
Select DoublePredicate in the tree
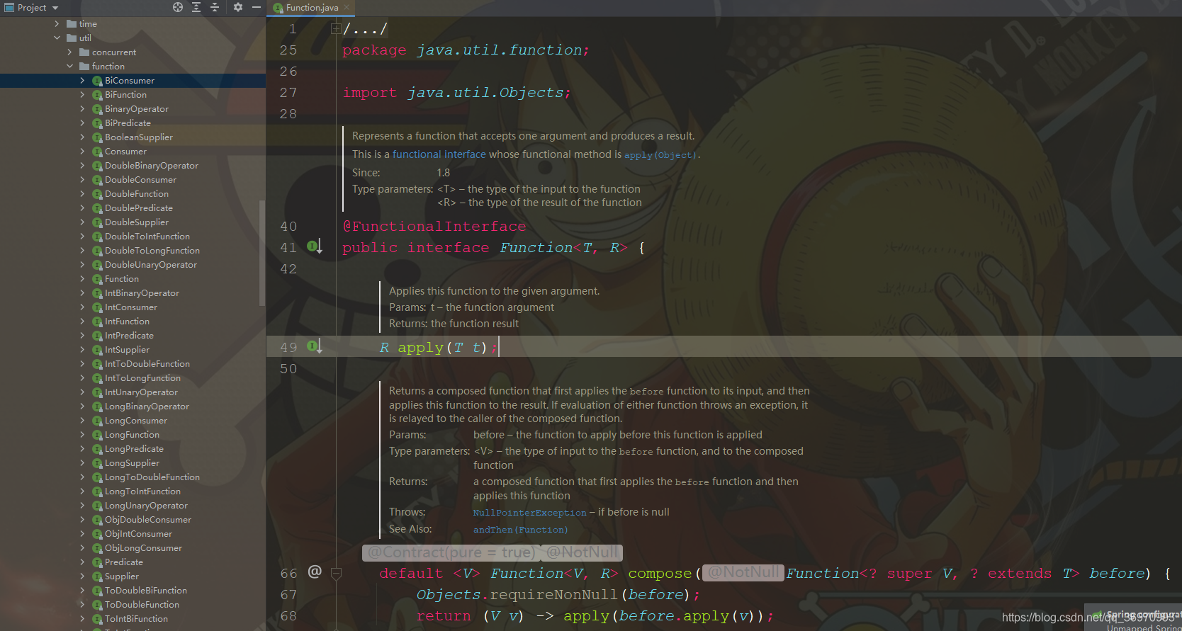pos(139,208)
